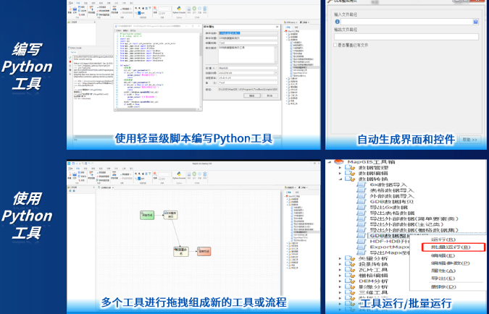This screenshot has height=314, width=489.
Task: Click the script icon beside GDB数据拷贝
Action: click(361, 202)
